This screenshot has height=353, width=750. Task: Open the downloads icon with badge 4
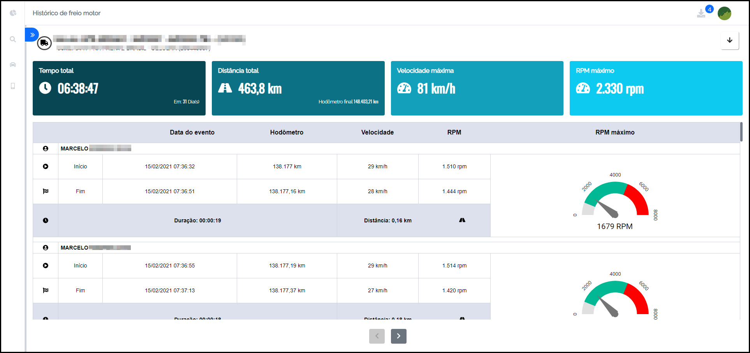click(701, 14)
